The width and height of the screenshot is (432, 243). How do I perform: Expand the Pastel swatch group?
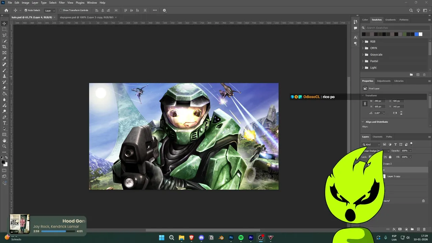click(363, 61)
